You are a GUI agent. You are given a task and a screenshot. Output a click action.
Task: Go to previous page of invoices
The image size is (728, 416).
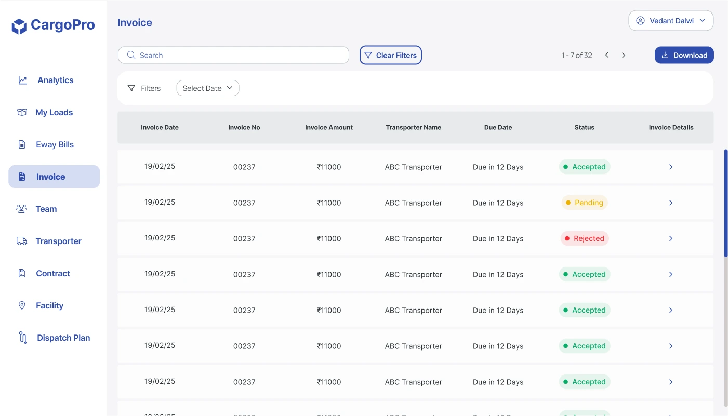tap(606, 55)
